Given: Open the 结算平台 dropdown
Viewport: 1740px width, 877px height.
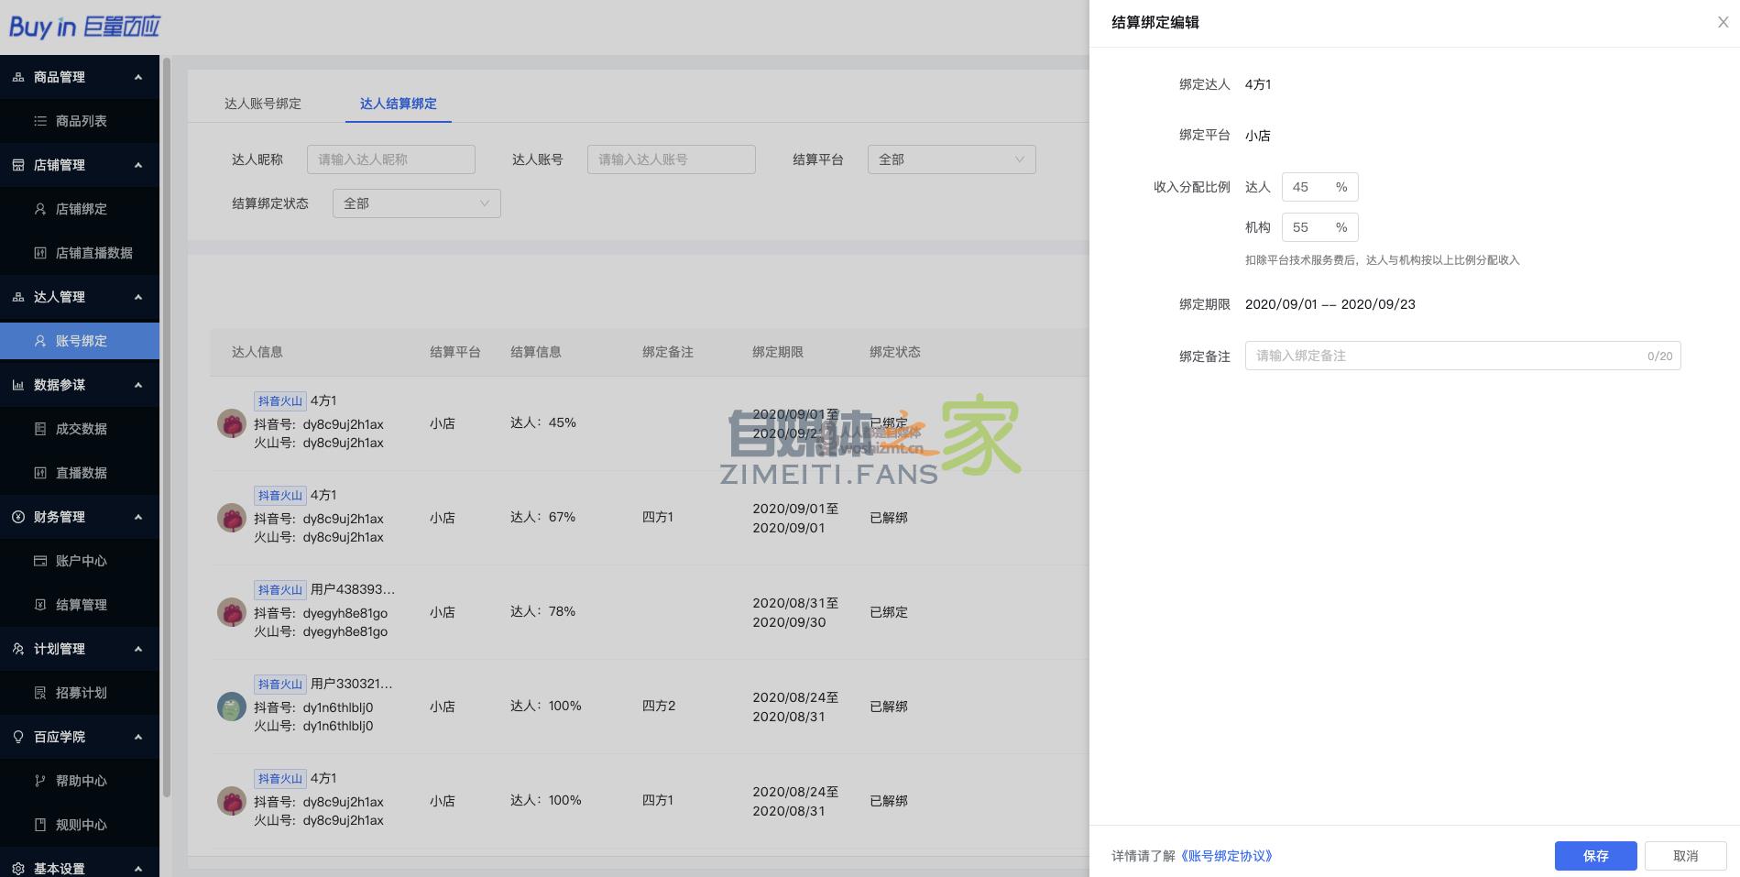Looking at the screenshot, I should click(951, 159).
